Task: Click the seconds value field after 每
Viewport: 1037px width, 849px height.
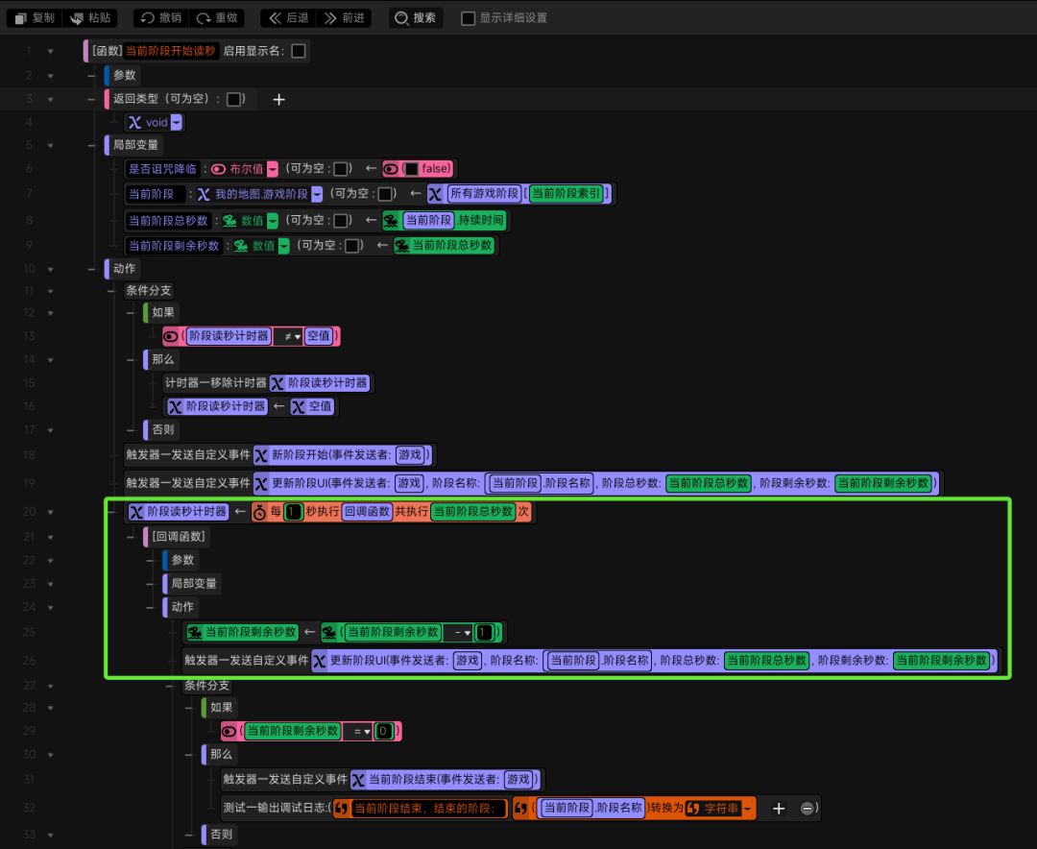Action: 292,512
